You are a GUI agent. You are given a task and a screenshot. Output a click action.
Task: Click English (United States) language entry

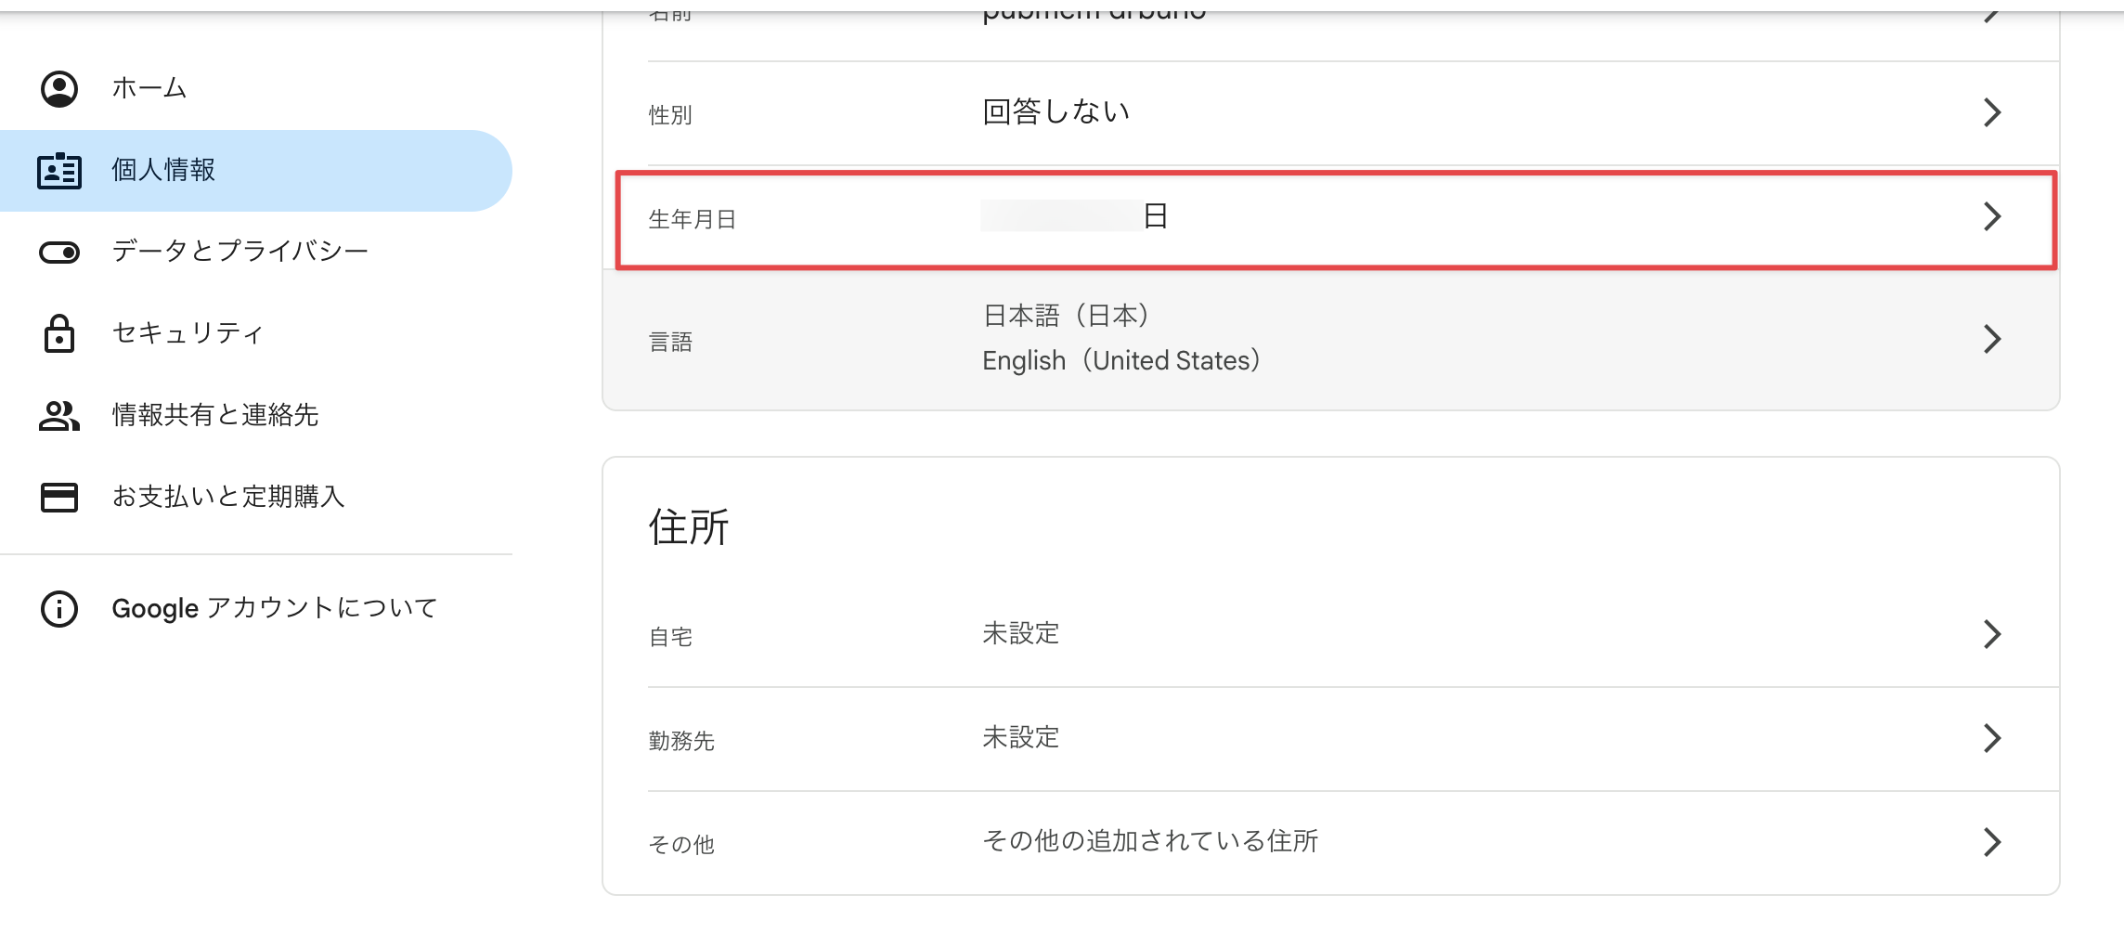pos(1121,360)
